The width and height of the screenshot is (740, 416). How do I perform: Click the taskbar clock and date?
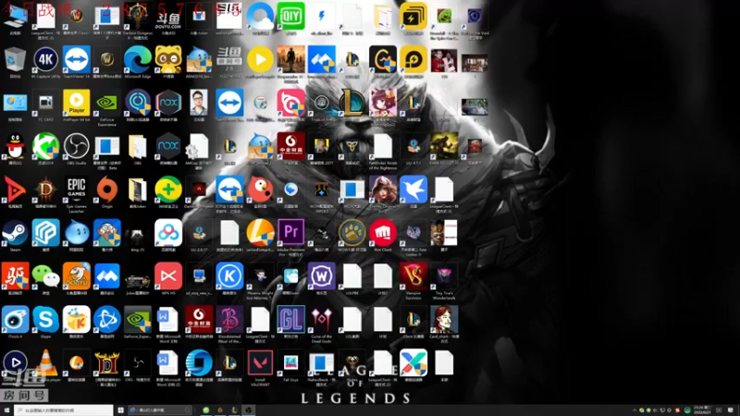tap(702, 410)
